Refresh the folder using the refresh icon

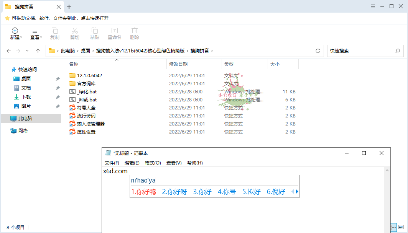(318, 51)
